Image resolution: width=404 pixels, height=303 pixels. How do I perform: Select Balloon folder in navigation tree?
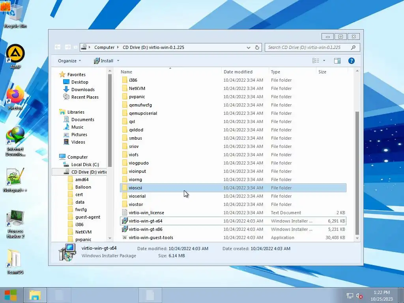point(79,187)
